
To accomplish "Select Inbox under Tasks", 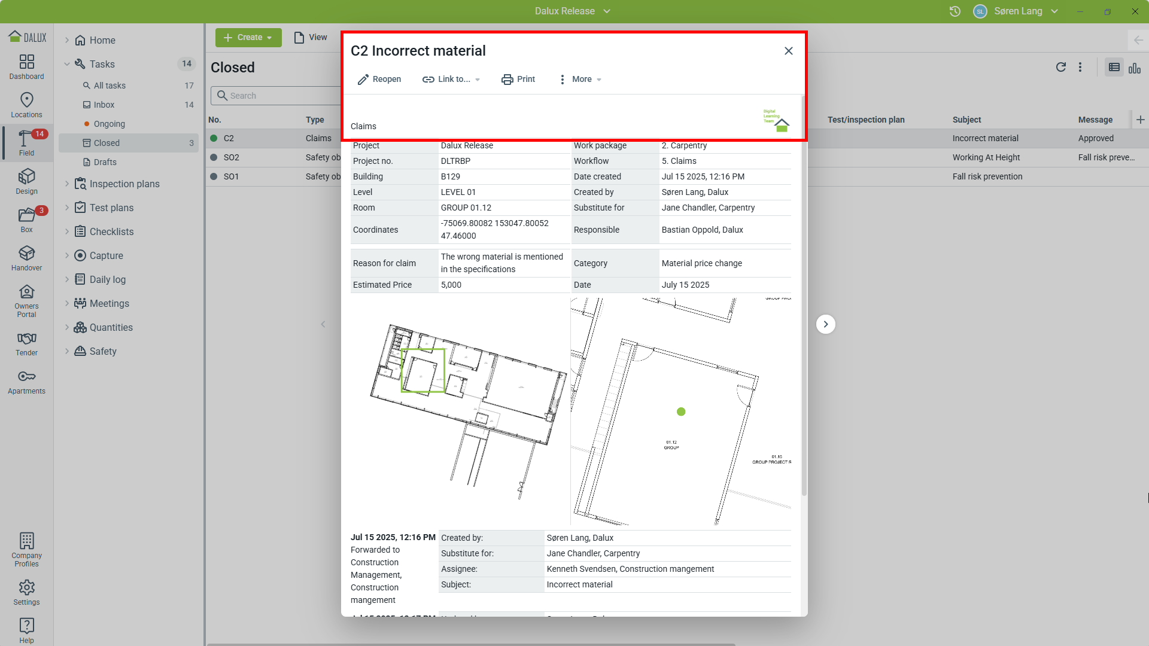I will [104, 105].
